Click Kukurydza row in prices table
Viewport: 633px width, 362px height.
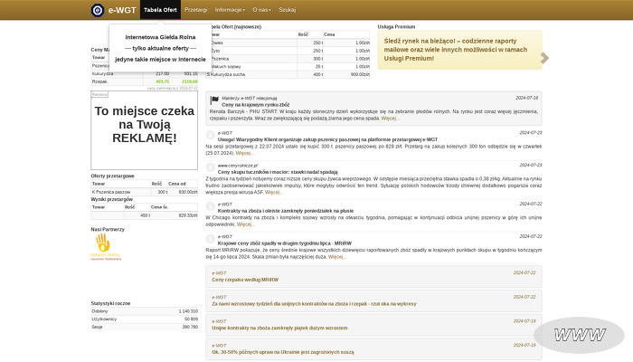[144, 73]
